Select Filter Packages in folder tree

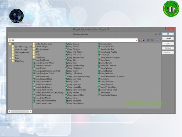(21, 49)
